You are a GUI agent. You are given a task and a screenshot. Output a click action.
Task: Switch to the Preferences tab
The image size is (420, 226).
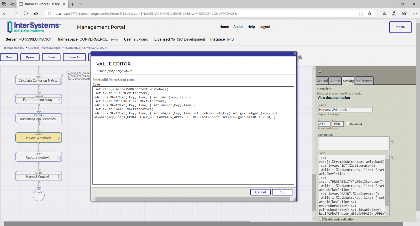pyautogui.click(x=364, y=81)
